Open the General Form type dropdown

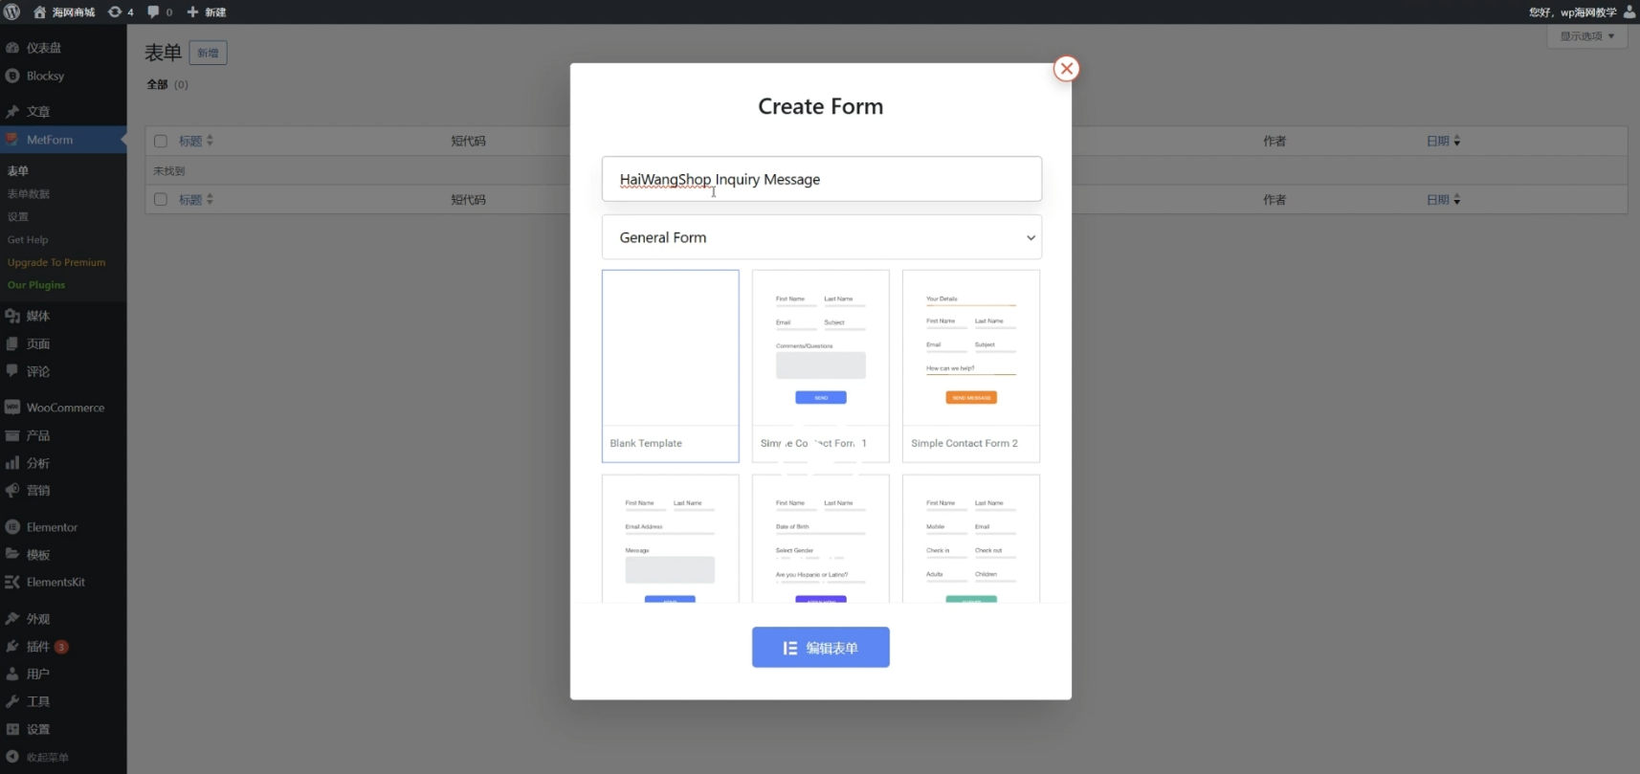pos(821,237)
